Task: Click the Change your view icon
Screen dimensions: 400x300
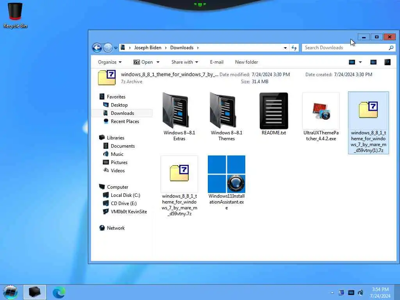Action: (352, 62)
